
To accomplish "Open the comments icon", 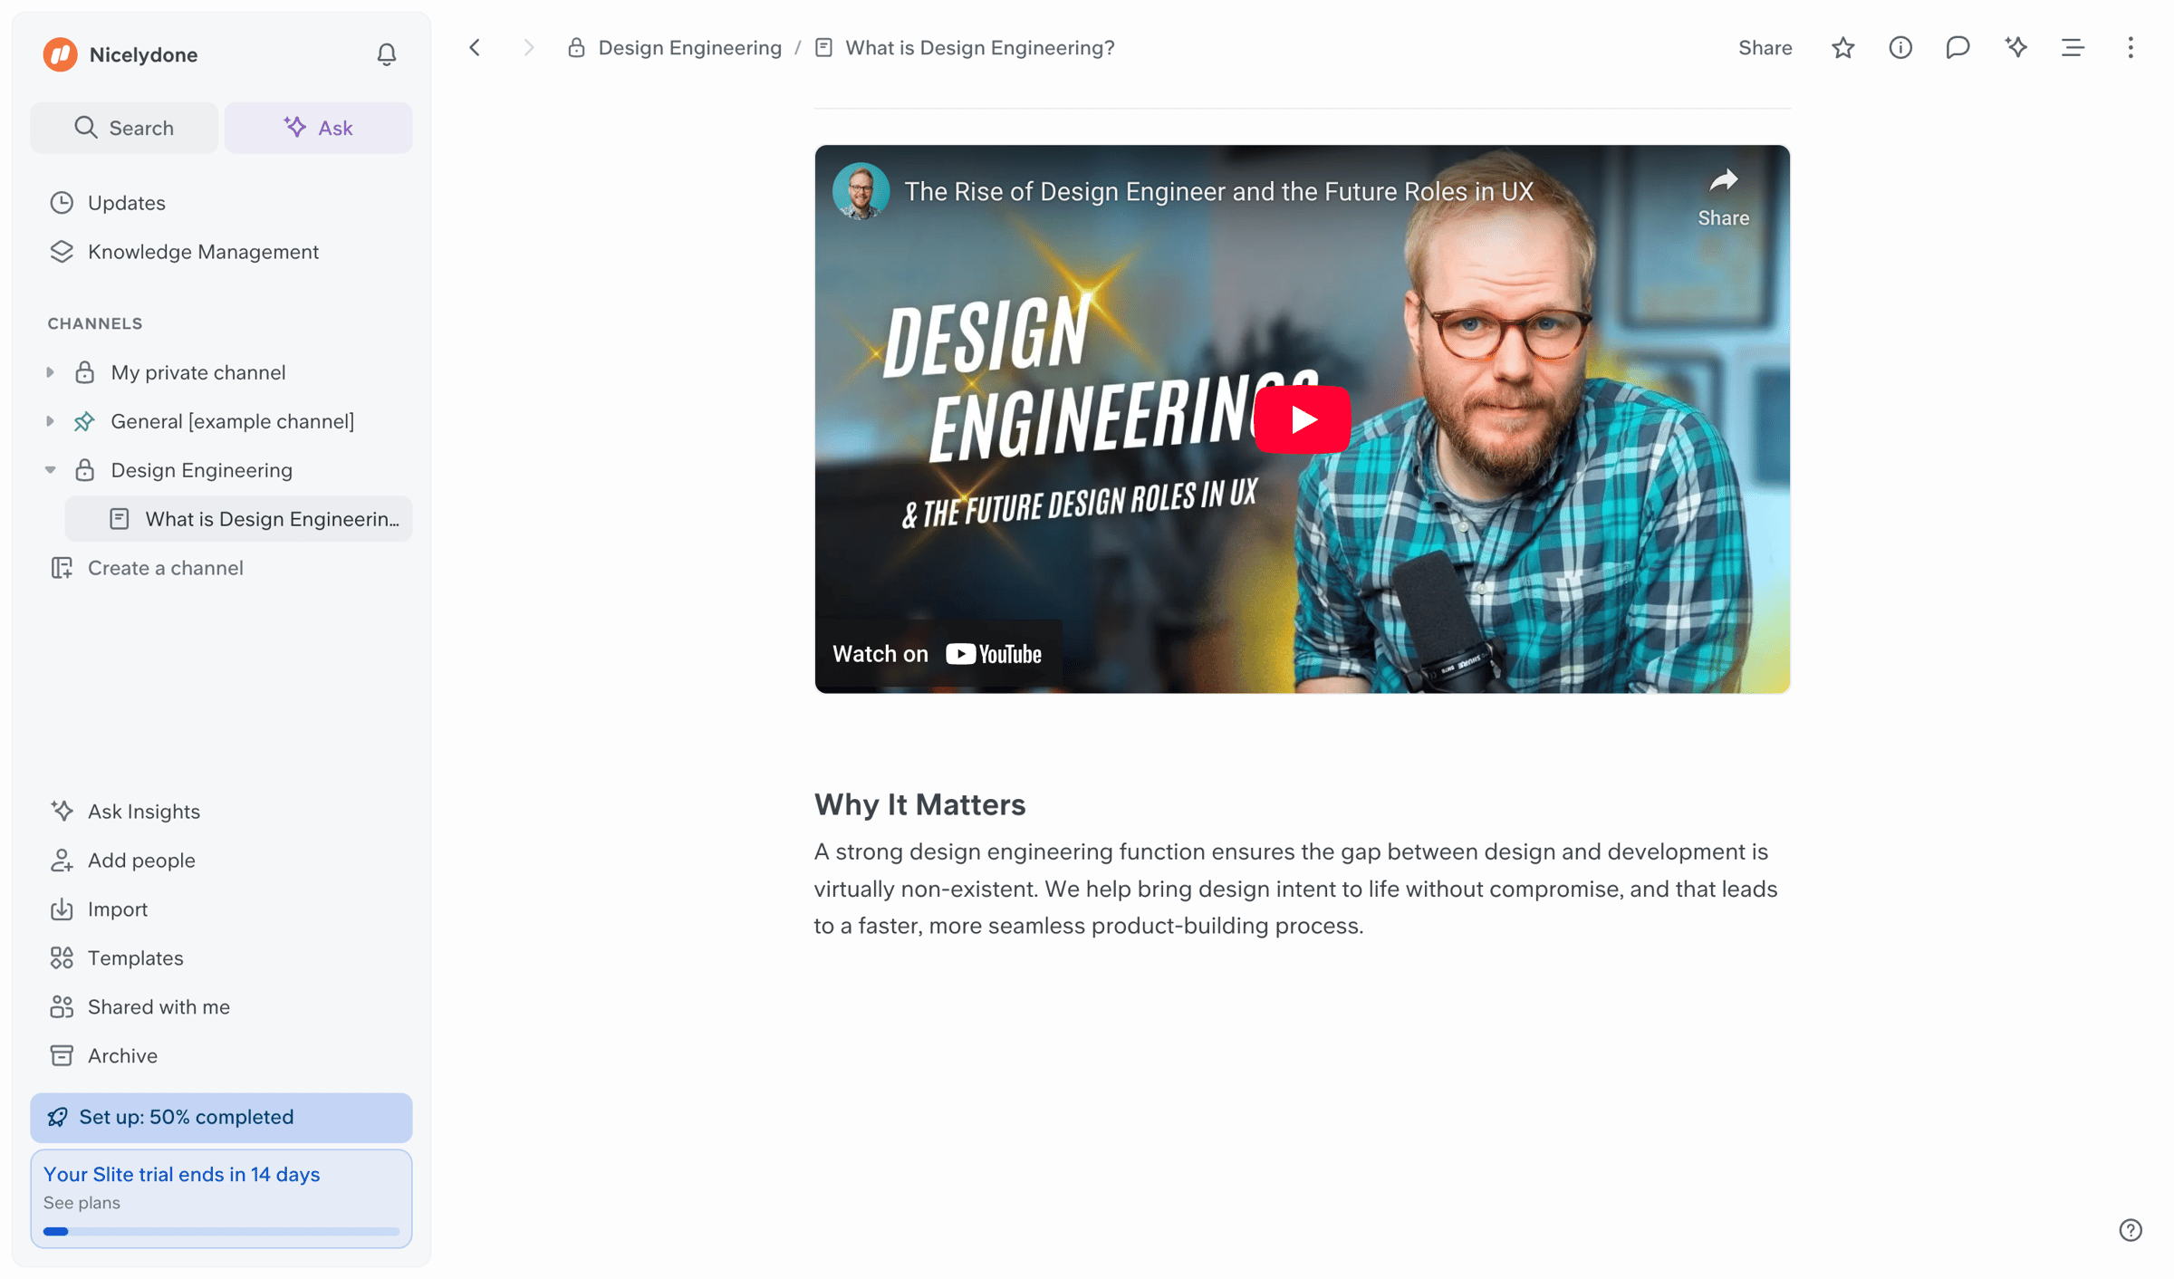I will (1958, 48).
